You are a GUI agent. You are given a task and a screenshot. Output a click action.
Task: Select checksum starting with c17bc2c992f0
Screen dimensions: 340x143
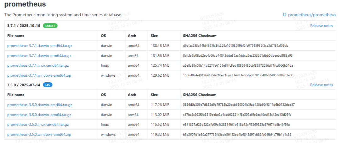tap(237, 115)
